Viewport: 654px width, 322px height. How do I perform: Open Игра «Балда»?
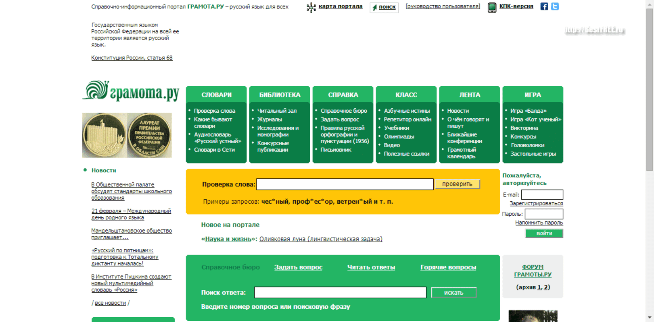point(529,111)
